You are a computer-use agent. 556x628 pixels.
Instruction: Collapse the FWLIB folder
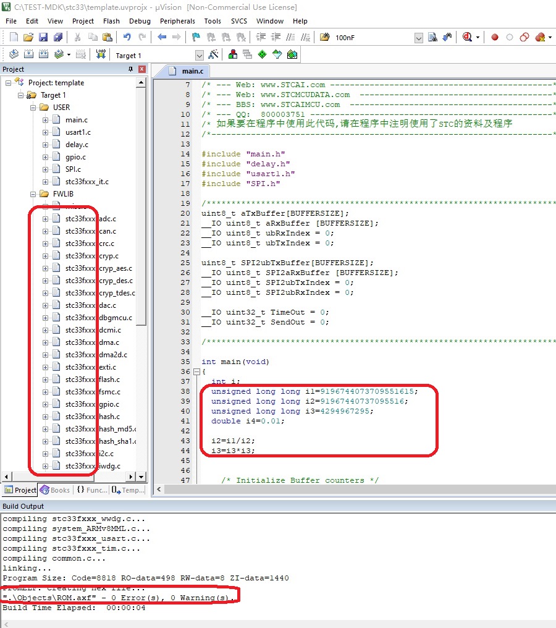tap(33, 194)
